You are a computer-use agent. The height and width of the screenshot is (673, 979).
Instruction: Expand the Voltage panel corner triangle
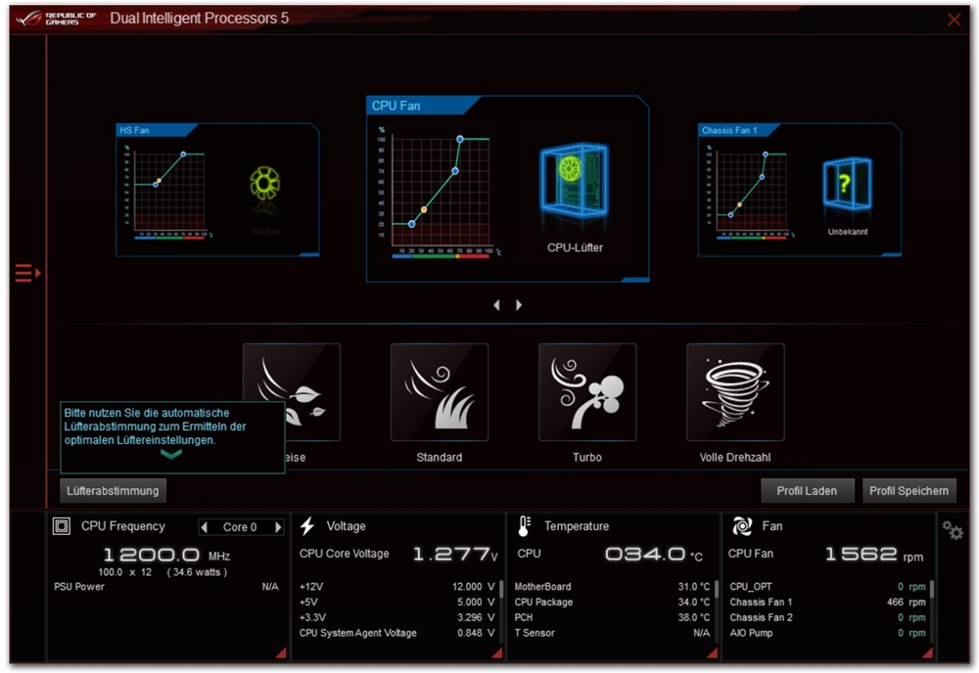(x=497, y=653)
